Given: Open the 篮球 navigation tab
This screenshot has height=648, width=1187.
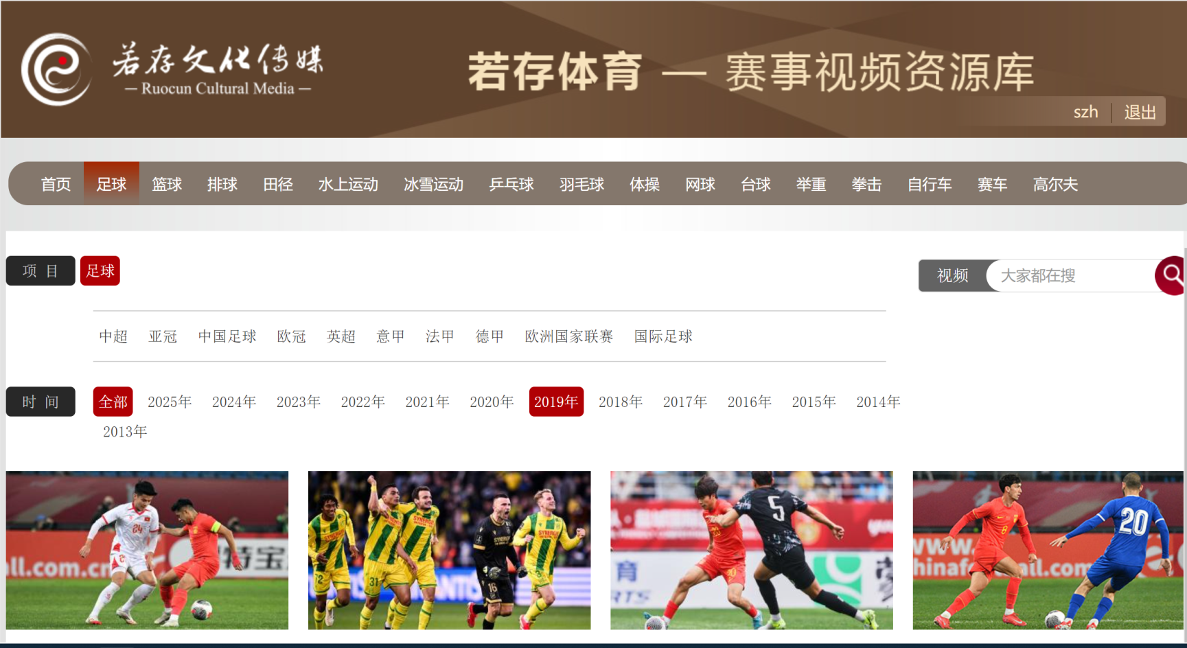Looking at the screenshot, I should point(167,184).
